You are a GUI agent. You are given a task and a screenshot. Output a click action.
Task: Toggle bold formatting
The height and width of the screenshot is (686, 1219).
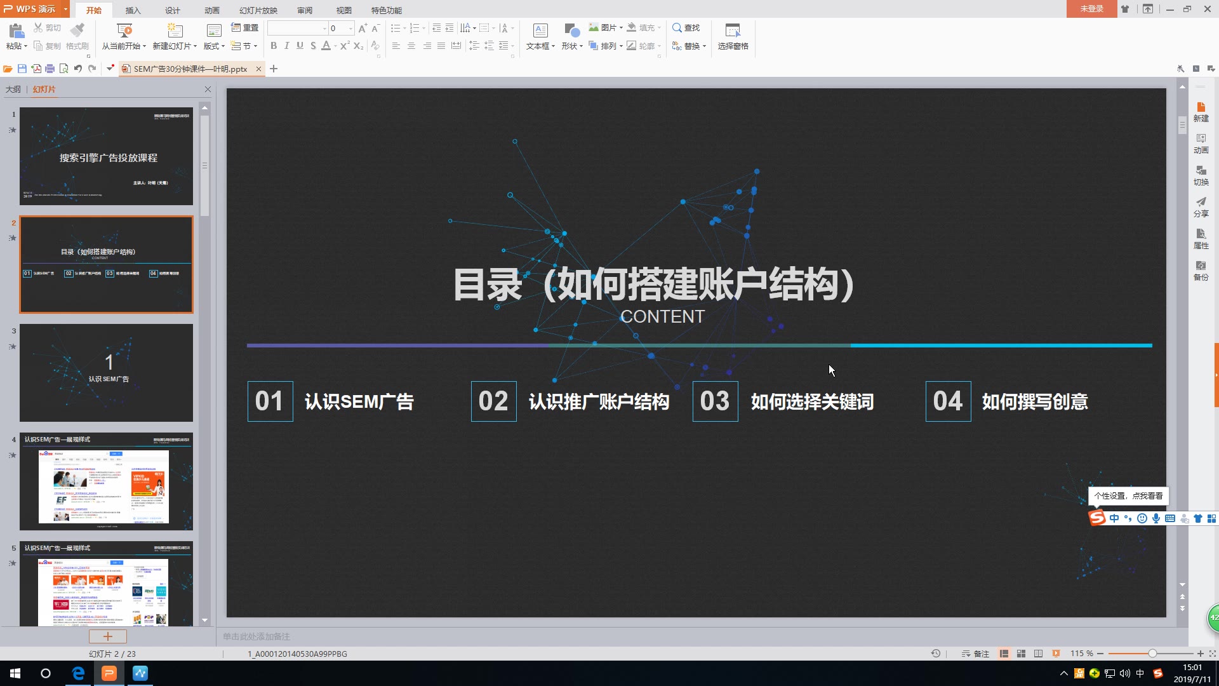point(274,46)
